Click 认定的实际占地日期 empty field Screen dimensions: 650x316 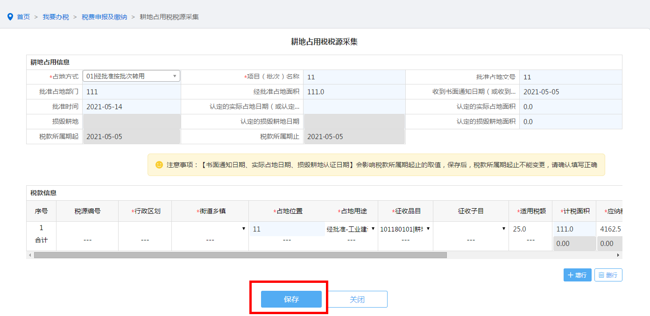pyautogui.click(x=354, y=107)
